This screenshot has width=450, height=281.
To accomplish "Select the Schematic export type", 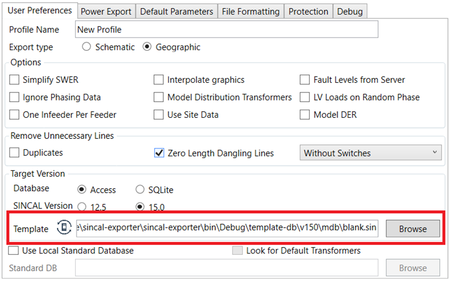I will click(86, 47).
